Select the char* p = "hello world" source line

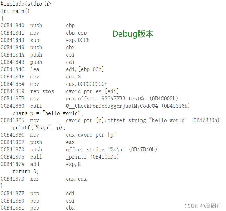click(x=48, y=113)
